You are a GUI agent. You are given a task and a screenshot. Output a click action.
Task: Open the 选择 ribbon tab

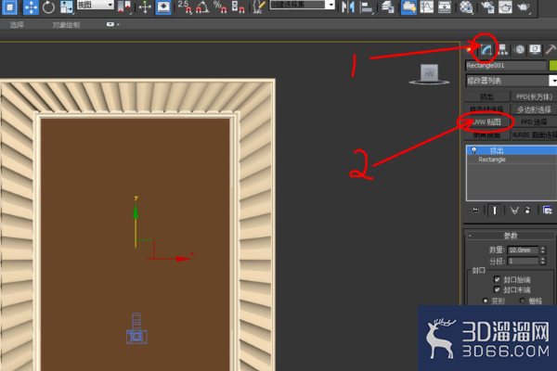click(17, 24)
